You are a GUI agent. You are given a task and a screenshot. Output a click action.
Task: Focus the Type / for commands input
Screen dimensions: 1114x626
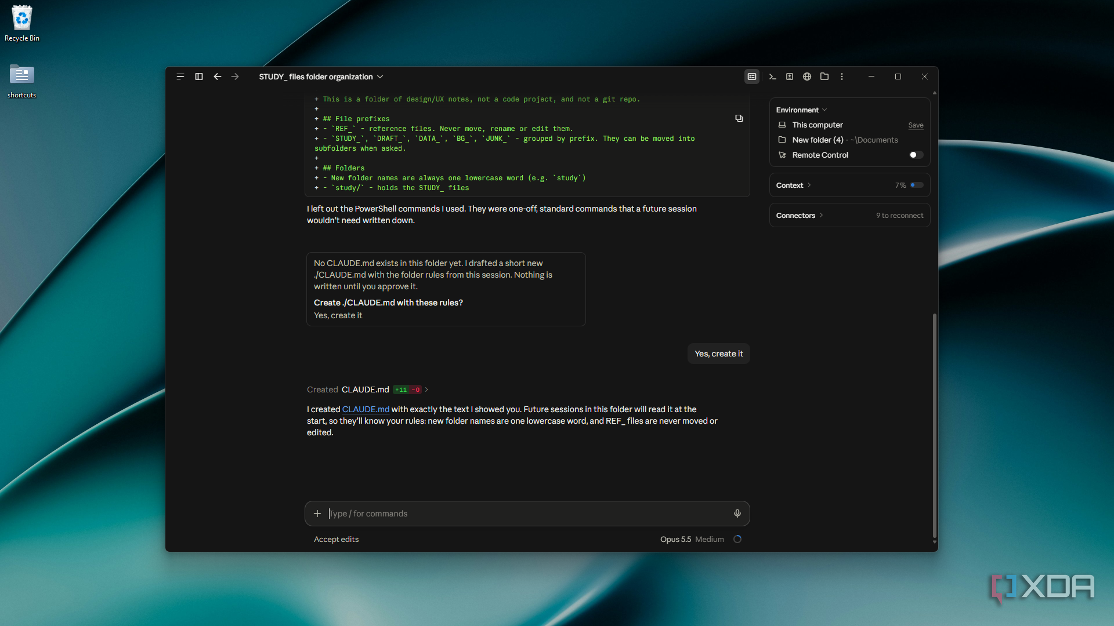[527, 514]
